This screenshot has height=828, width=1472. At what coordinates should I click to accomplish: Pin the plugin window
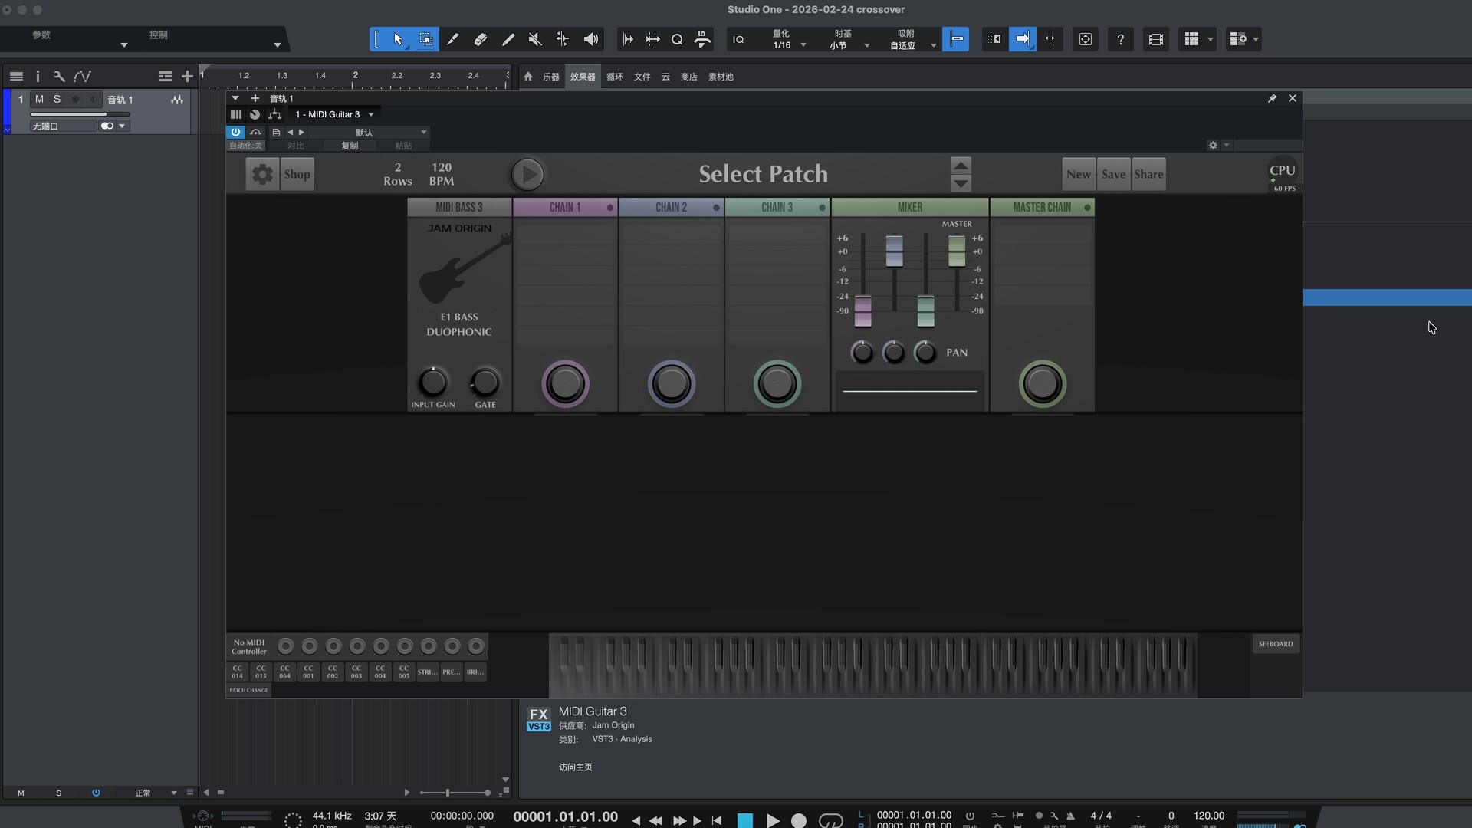[x=1272, y=98]
